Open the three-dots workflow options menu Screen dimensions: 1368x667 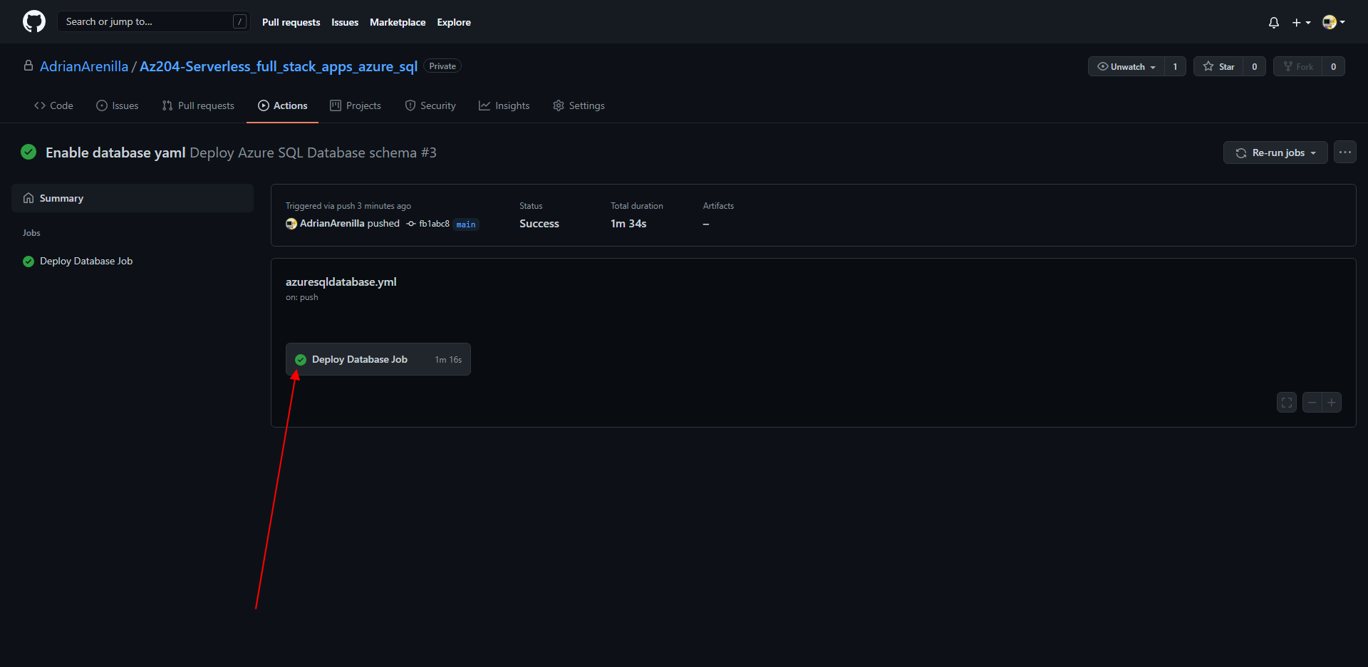coord(1345,152)
